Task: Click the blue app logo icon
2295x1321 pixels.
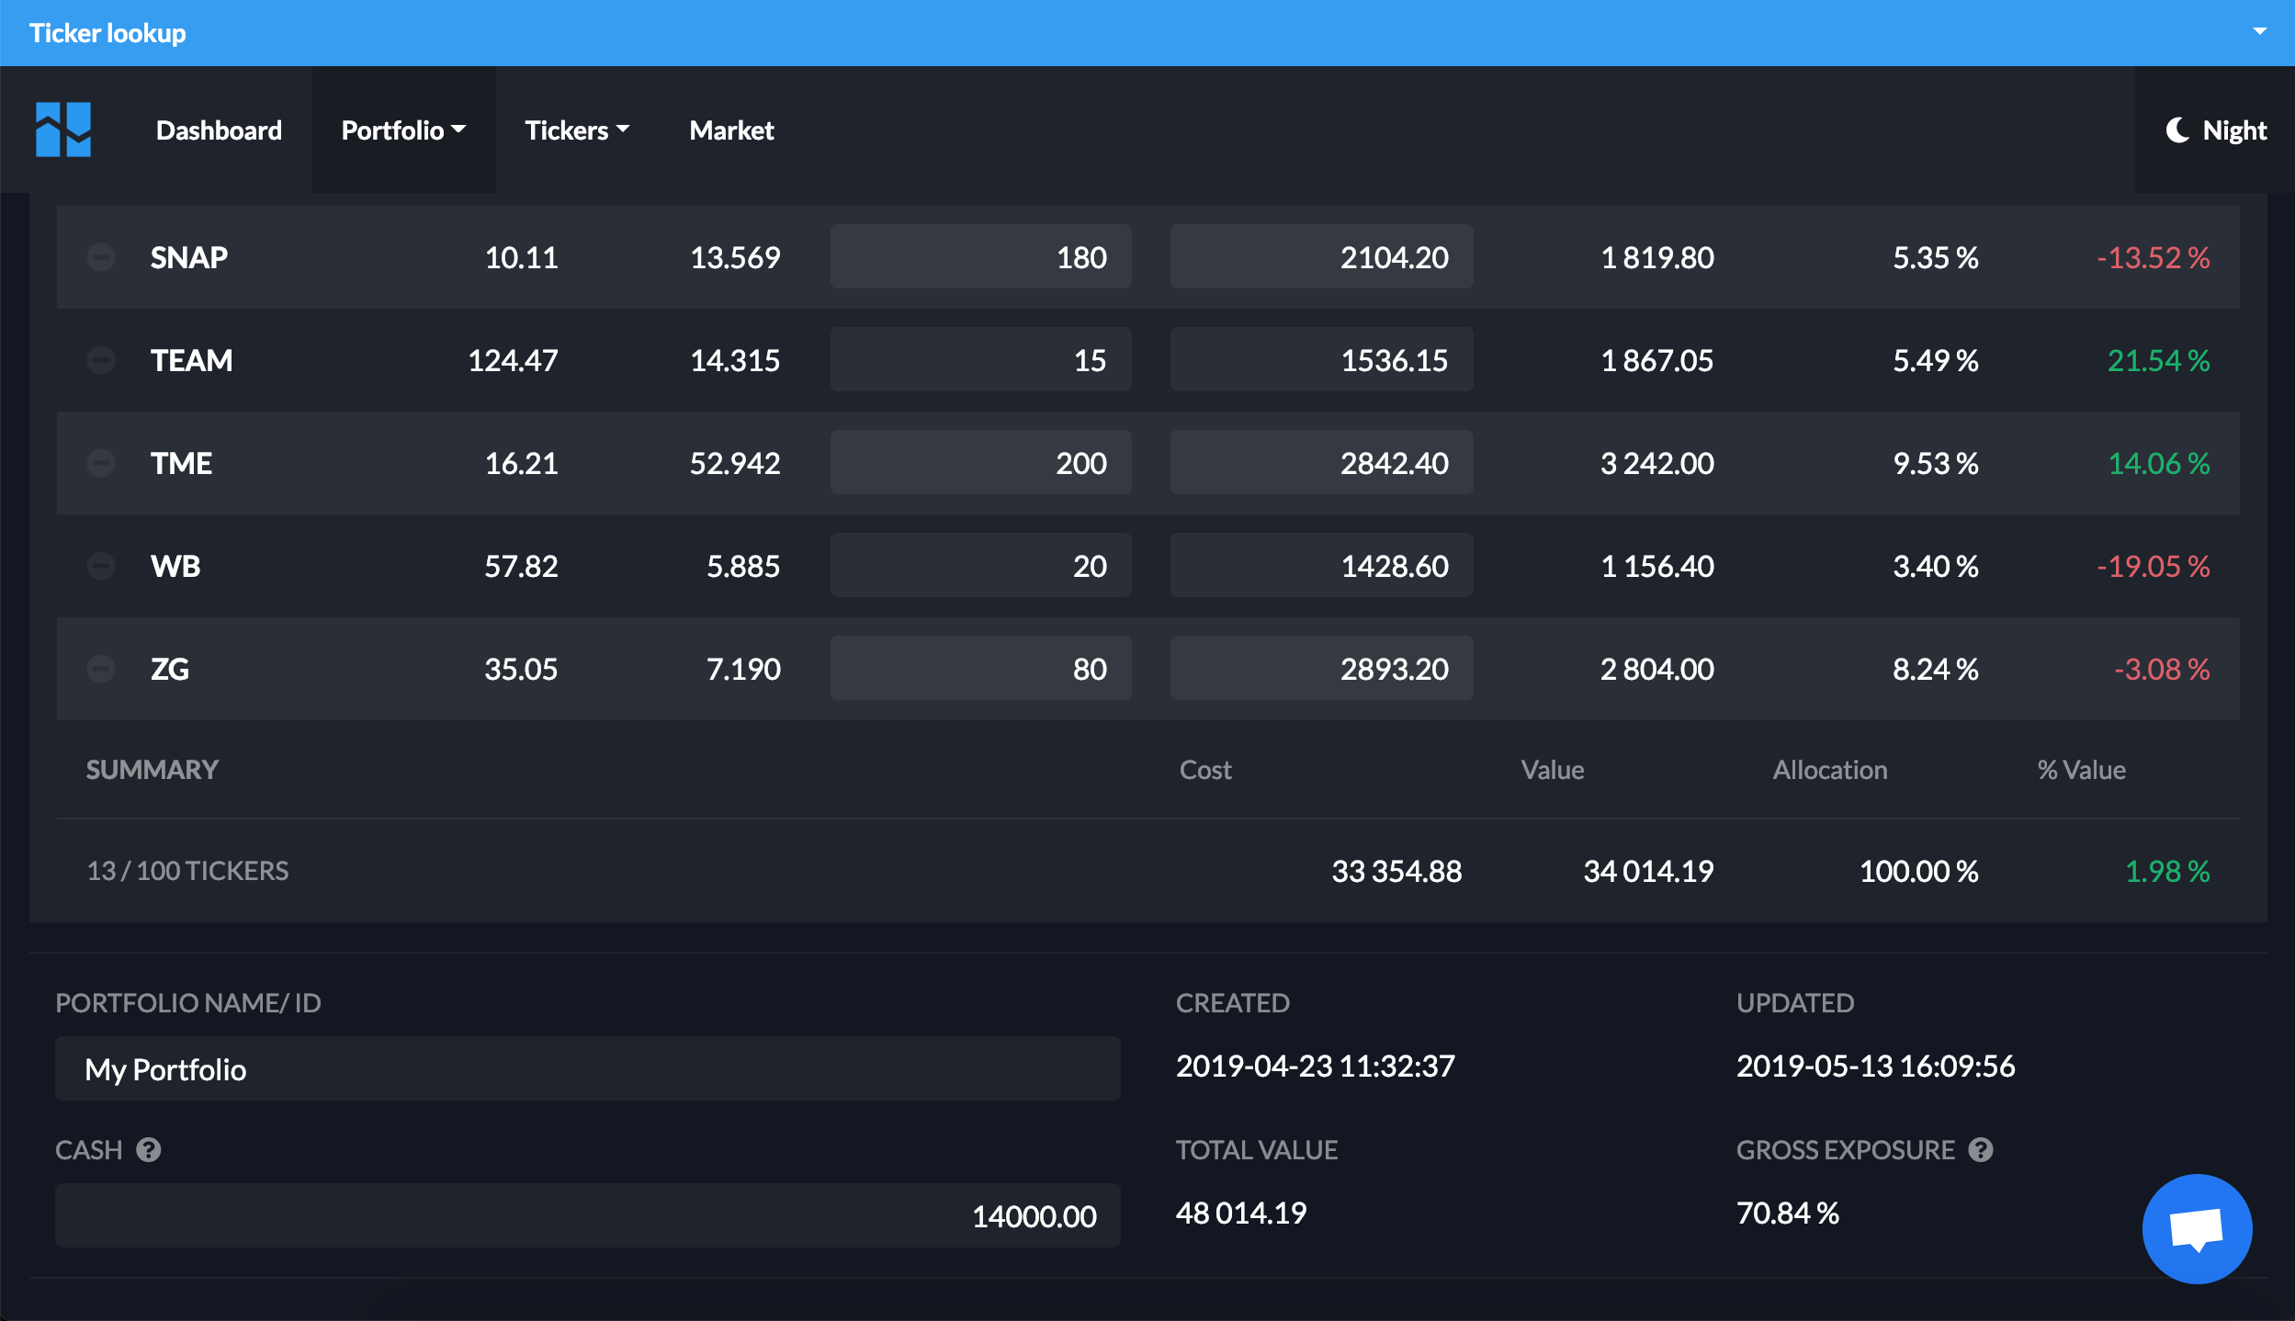Action: coord(62,130)
